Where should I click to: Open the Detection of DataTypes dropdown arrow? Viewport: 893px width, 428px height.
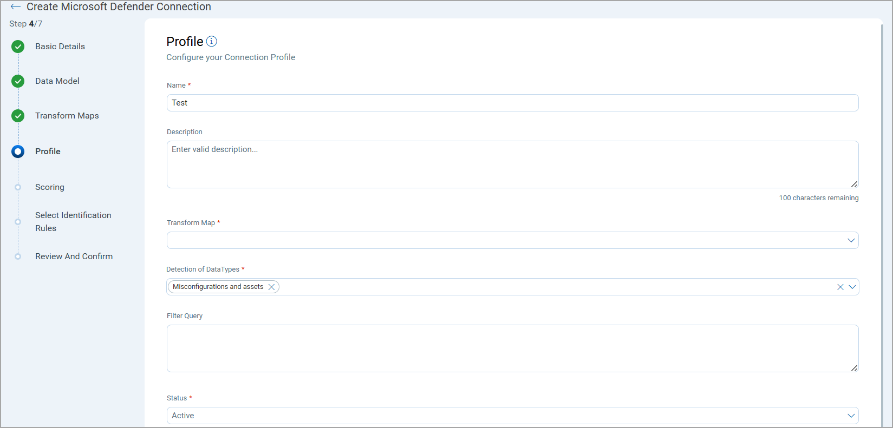[852, 287]
